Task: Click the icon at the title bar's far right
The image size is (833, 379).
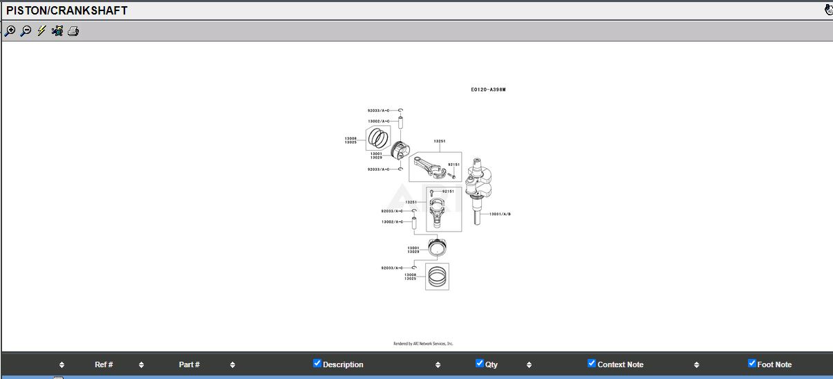Action: tap(828, 10)
